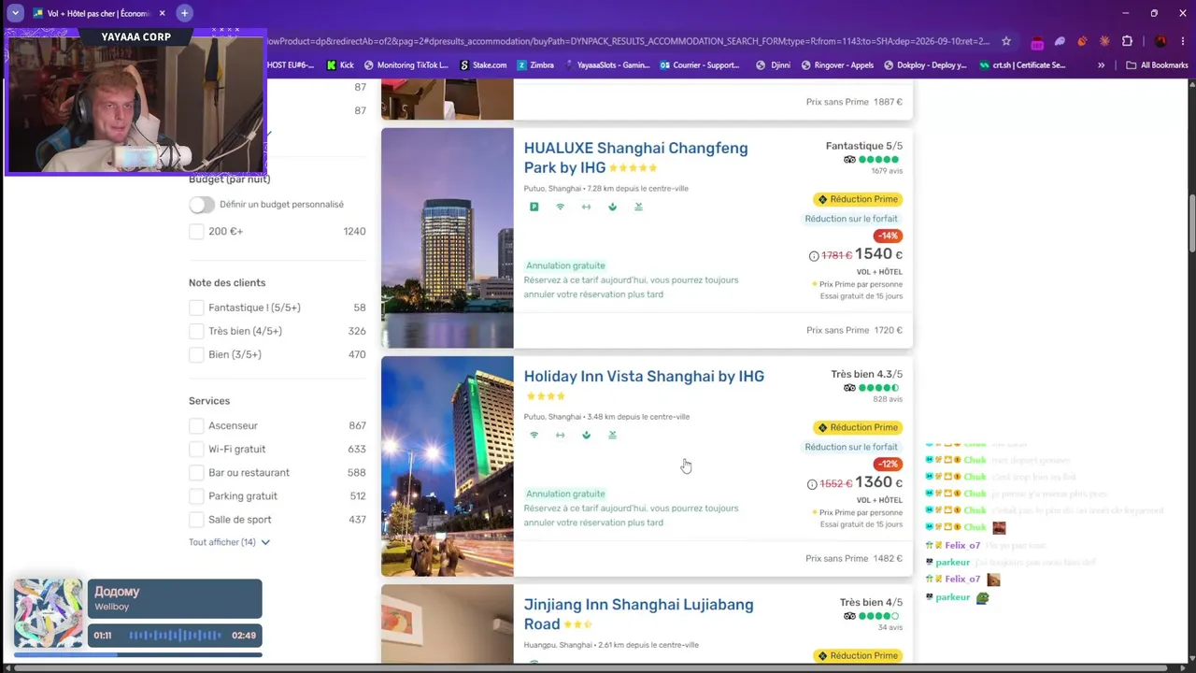Screen dimensions: 1196x673
Task: Open the Courrier - Support bookmark
Action: 700,65
